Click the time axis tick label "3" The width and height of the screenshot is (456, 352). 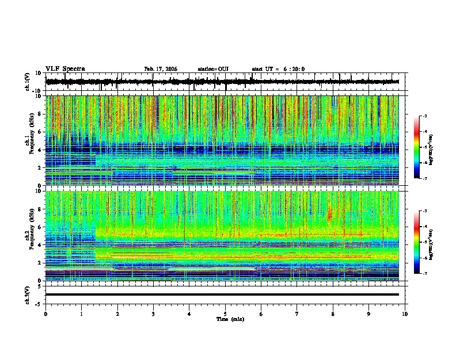tap(153, 314)
